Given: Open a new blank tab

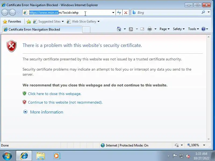Looking at the screenshot, I should [86, 30].
